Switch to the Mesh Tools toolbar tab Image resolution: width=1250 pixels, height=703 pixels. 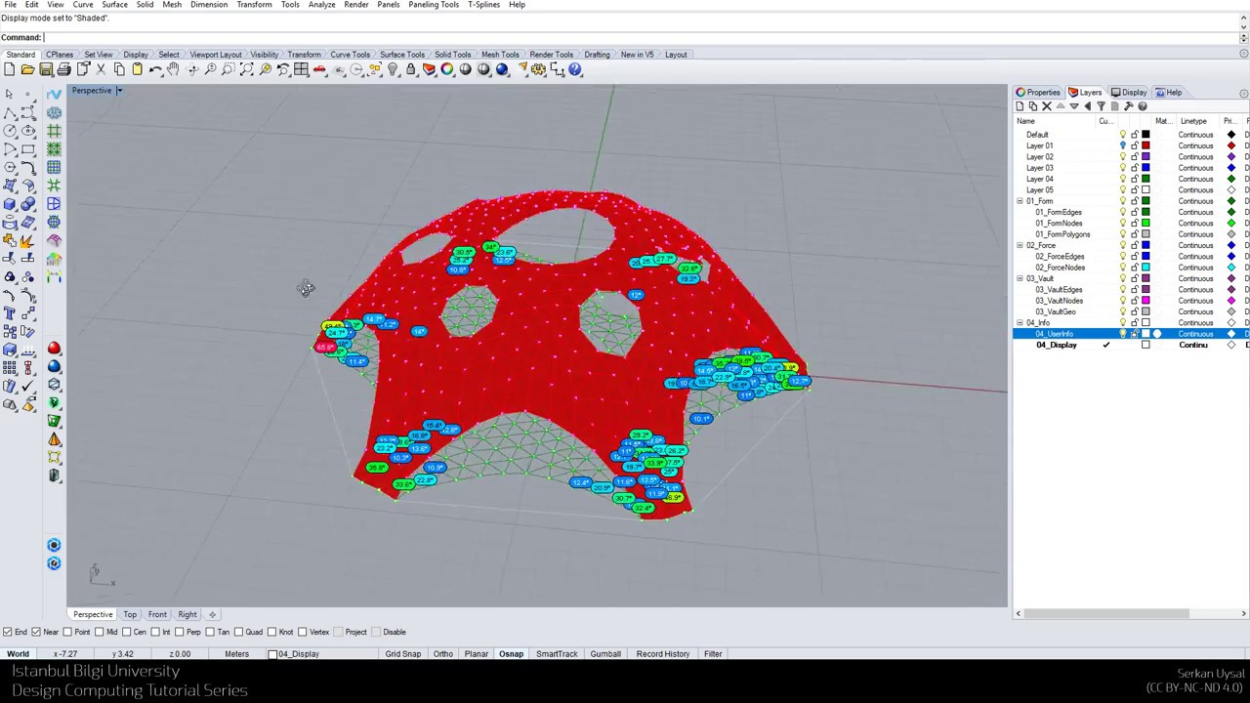[x=500, y=55]
